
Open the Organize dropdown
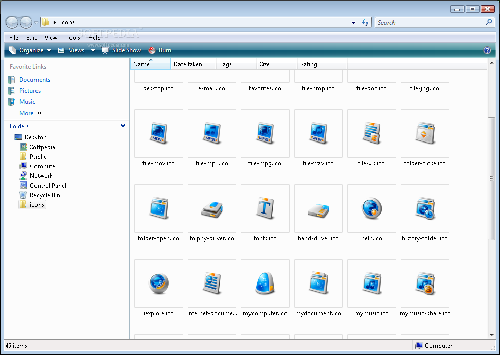coord(29,50)
